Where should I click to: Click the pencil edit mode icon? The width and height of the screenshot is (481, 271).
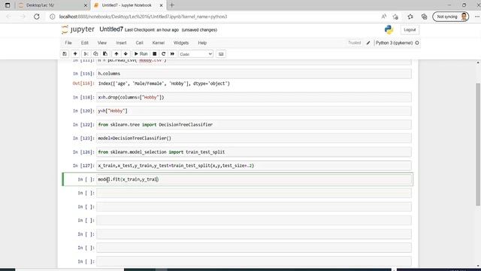click(x=368, y=43)
